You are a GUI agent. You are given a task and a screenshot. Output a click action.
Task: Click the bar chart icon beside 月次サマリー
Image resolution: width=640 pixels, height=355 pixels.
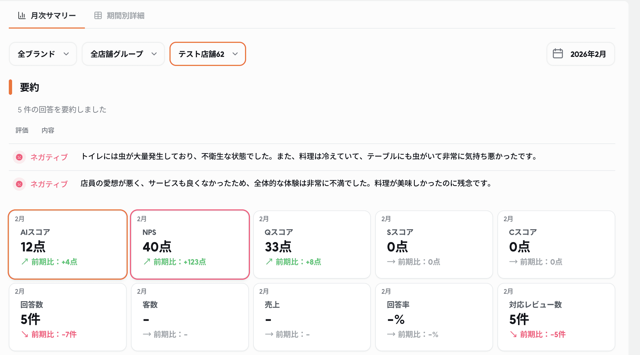[x=22, y=15]
